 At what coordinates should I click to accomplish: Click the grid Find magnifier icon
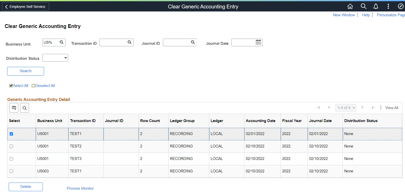(x=25, y=108)
